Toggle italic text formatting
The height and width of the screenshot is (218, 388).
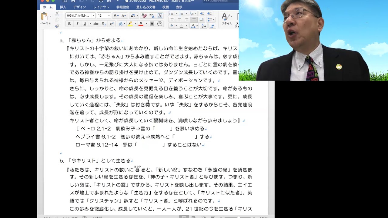[x=77, y=24]
